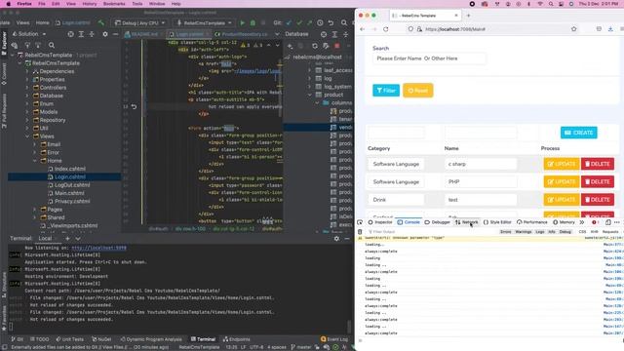This screenshot has height=351, width=624.
Task: Click Select Opened File target icon in Solution panel
Action: tap(70, 34)
